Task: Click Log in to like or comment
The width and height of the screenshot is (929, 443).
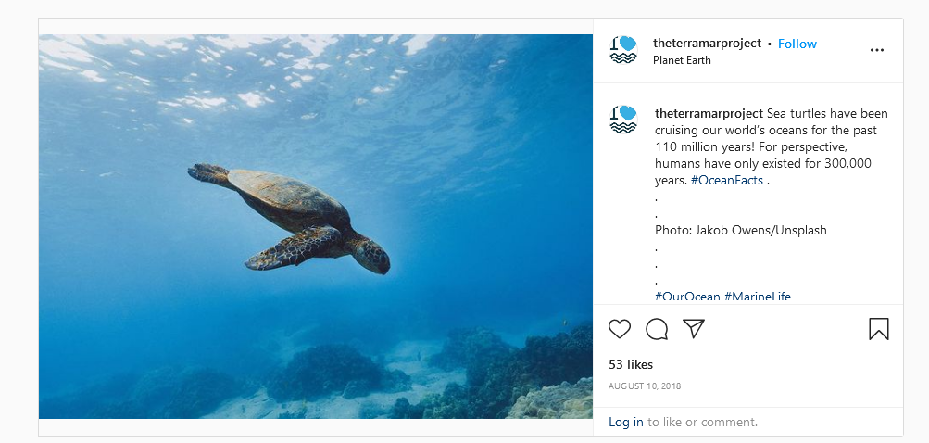Action: coord(625,423)
